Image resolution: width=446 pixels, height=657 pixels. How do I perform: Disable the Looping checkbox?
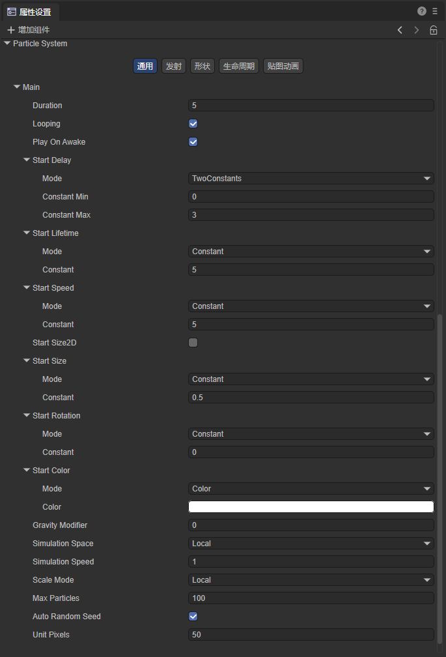pos(193,124)
